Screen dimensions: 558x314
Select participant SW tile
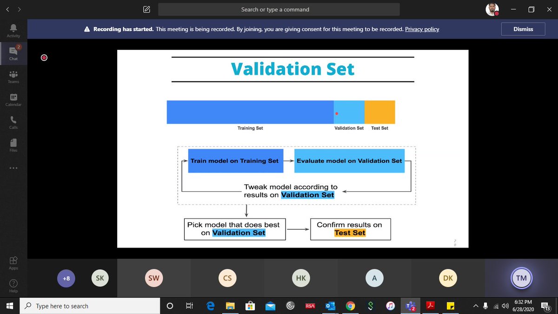tap(153, 278)
